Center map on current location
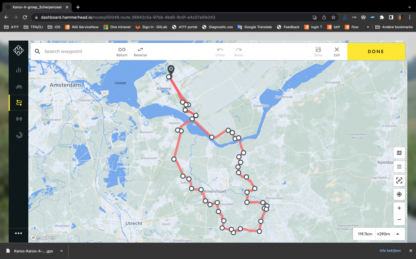 pyautogui.click(x=399, y=194)
